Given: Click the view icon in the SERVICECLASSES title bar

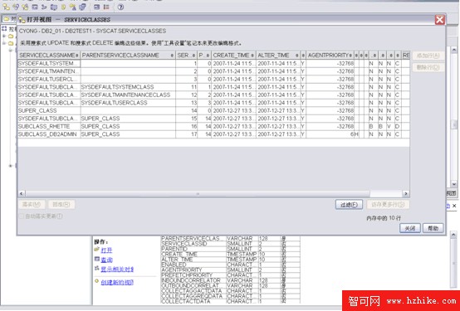Looking at the screenshot, I should [22, 20].
